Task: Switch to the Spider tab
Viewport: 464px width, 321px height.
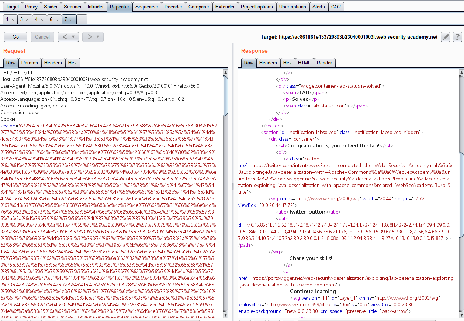Action: click(51, 7)
